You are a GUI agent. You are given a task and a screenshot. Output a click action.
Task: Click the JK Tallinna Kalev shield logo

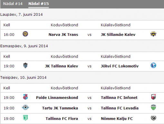pos(25,66)
